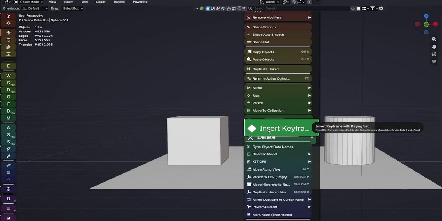Select the Move tool in the left toolbar
This screenshot has width=442, height=221.
click(8, 32)
